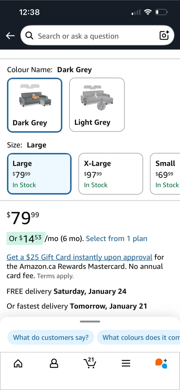Image resolution: width=180 pixels, height=390 pixels.
Task: Open the account profile icon
Action: click(54, 363)
